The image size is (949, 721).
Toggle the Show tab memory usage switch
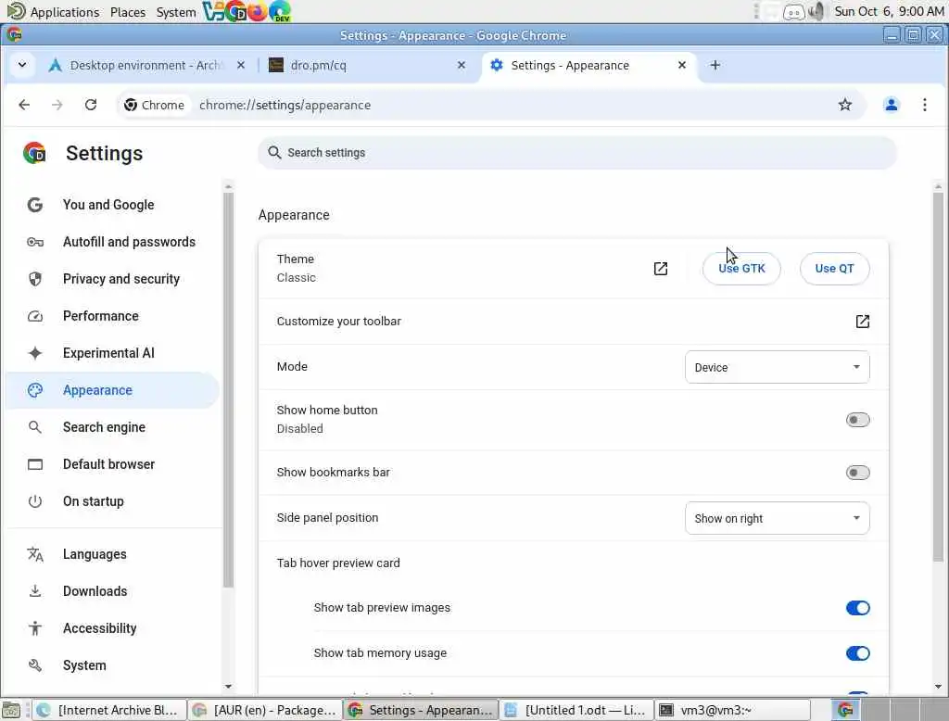tap(857, 653)
